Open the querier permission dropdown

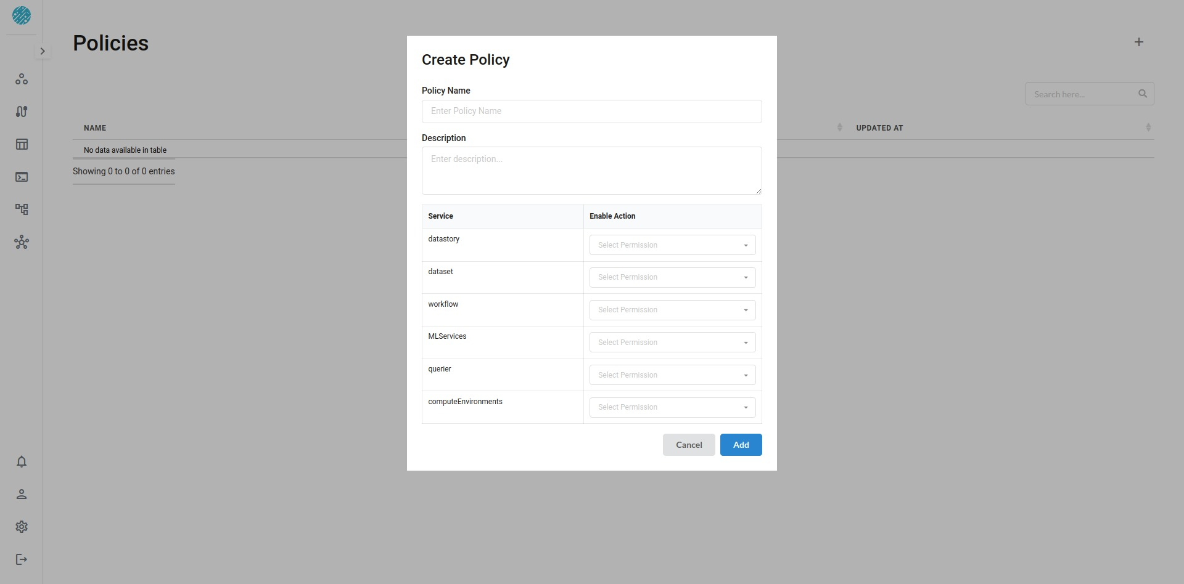673,375
